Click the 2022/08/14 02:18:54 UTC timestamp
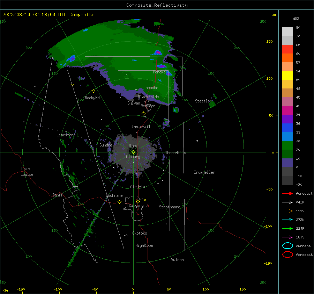This screenshot has height=294, width=314. 35,14
